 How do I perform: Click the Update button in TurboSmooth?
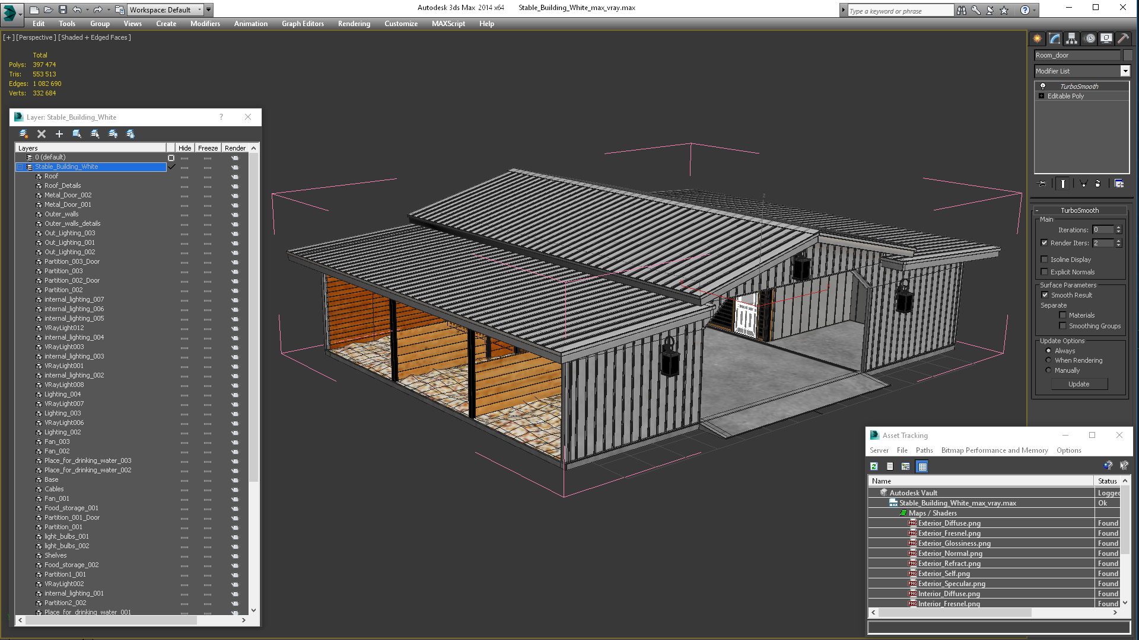tap(1078, 383)
